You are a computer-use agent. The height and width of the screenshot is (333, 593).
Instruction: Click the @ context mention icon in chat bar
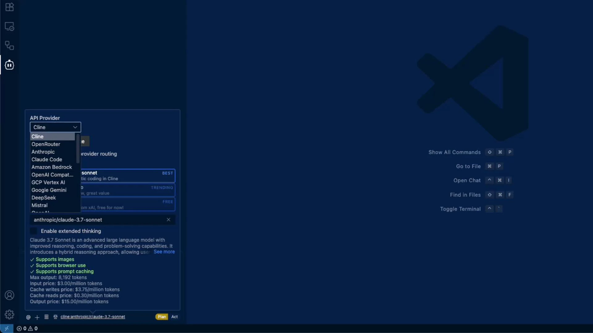[28, 317]
